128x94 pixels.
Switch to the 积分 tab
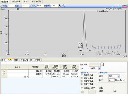[3, 60]
